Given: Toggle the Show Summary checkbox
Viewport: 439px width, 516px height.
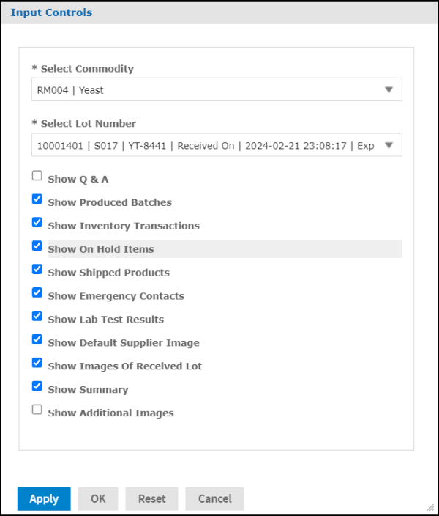Looking at the screenshot, I should coord(37,387).
